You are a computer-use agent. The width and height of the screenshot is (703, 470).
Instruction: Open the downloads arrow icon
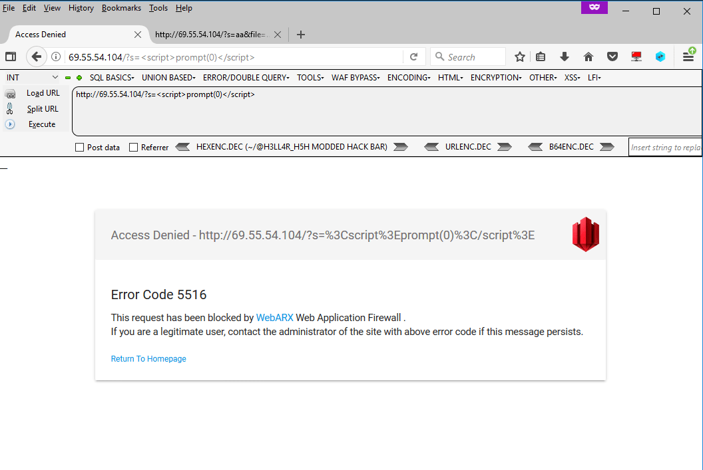coord(565,57)
